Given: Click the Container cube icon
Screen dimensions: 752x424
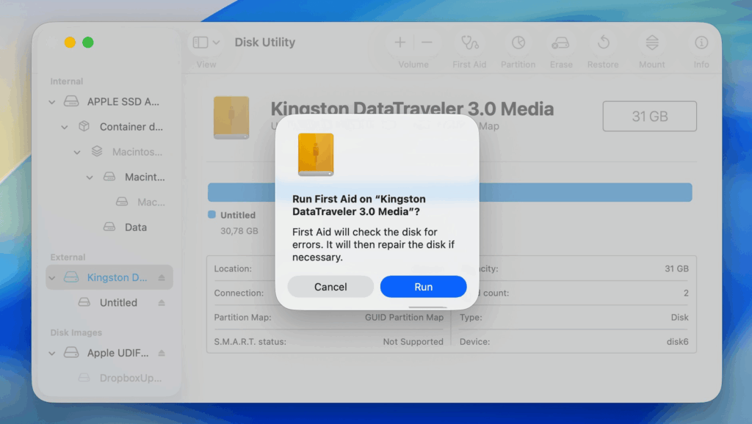Looking at the screenshot, I should [84, 126].
